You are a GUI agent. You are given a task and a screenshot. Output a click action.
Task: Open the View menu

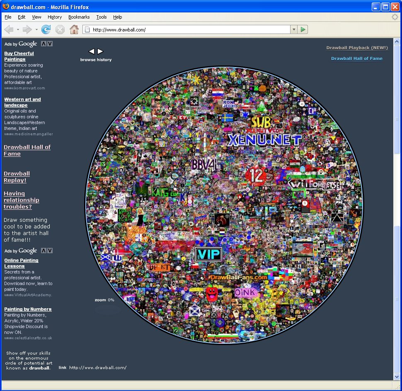[x=36, y=17]
